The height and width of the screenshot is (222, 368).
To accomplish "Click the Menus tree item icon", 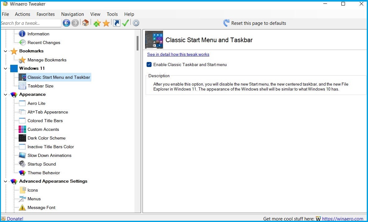I will tap(22, 199).
